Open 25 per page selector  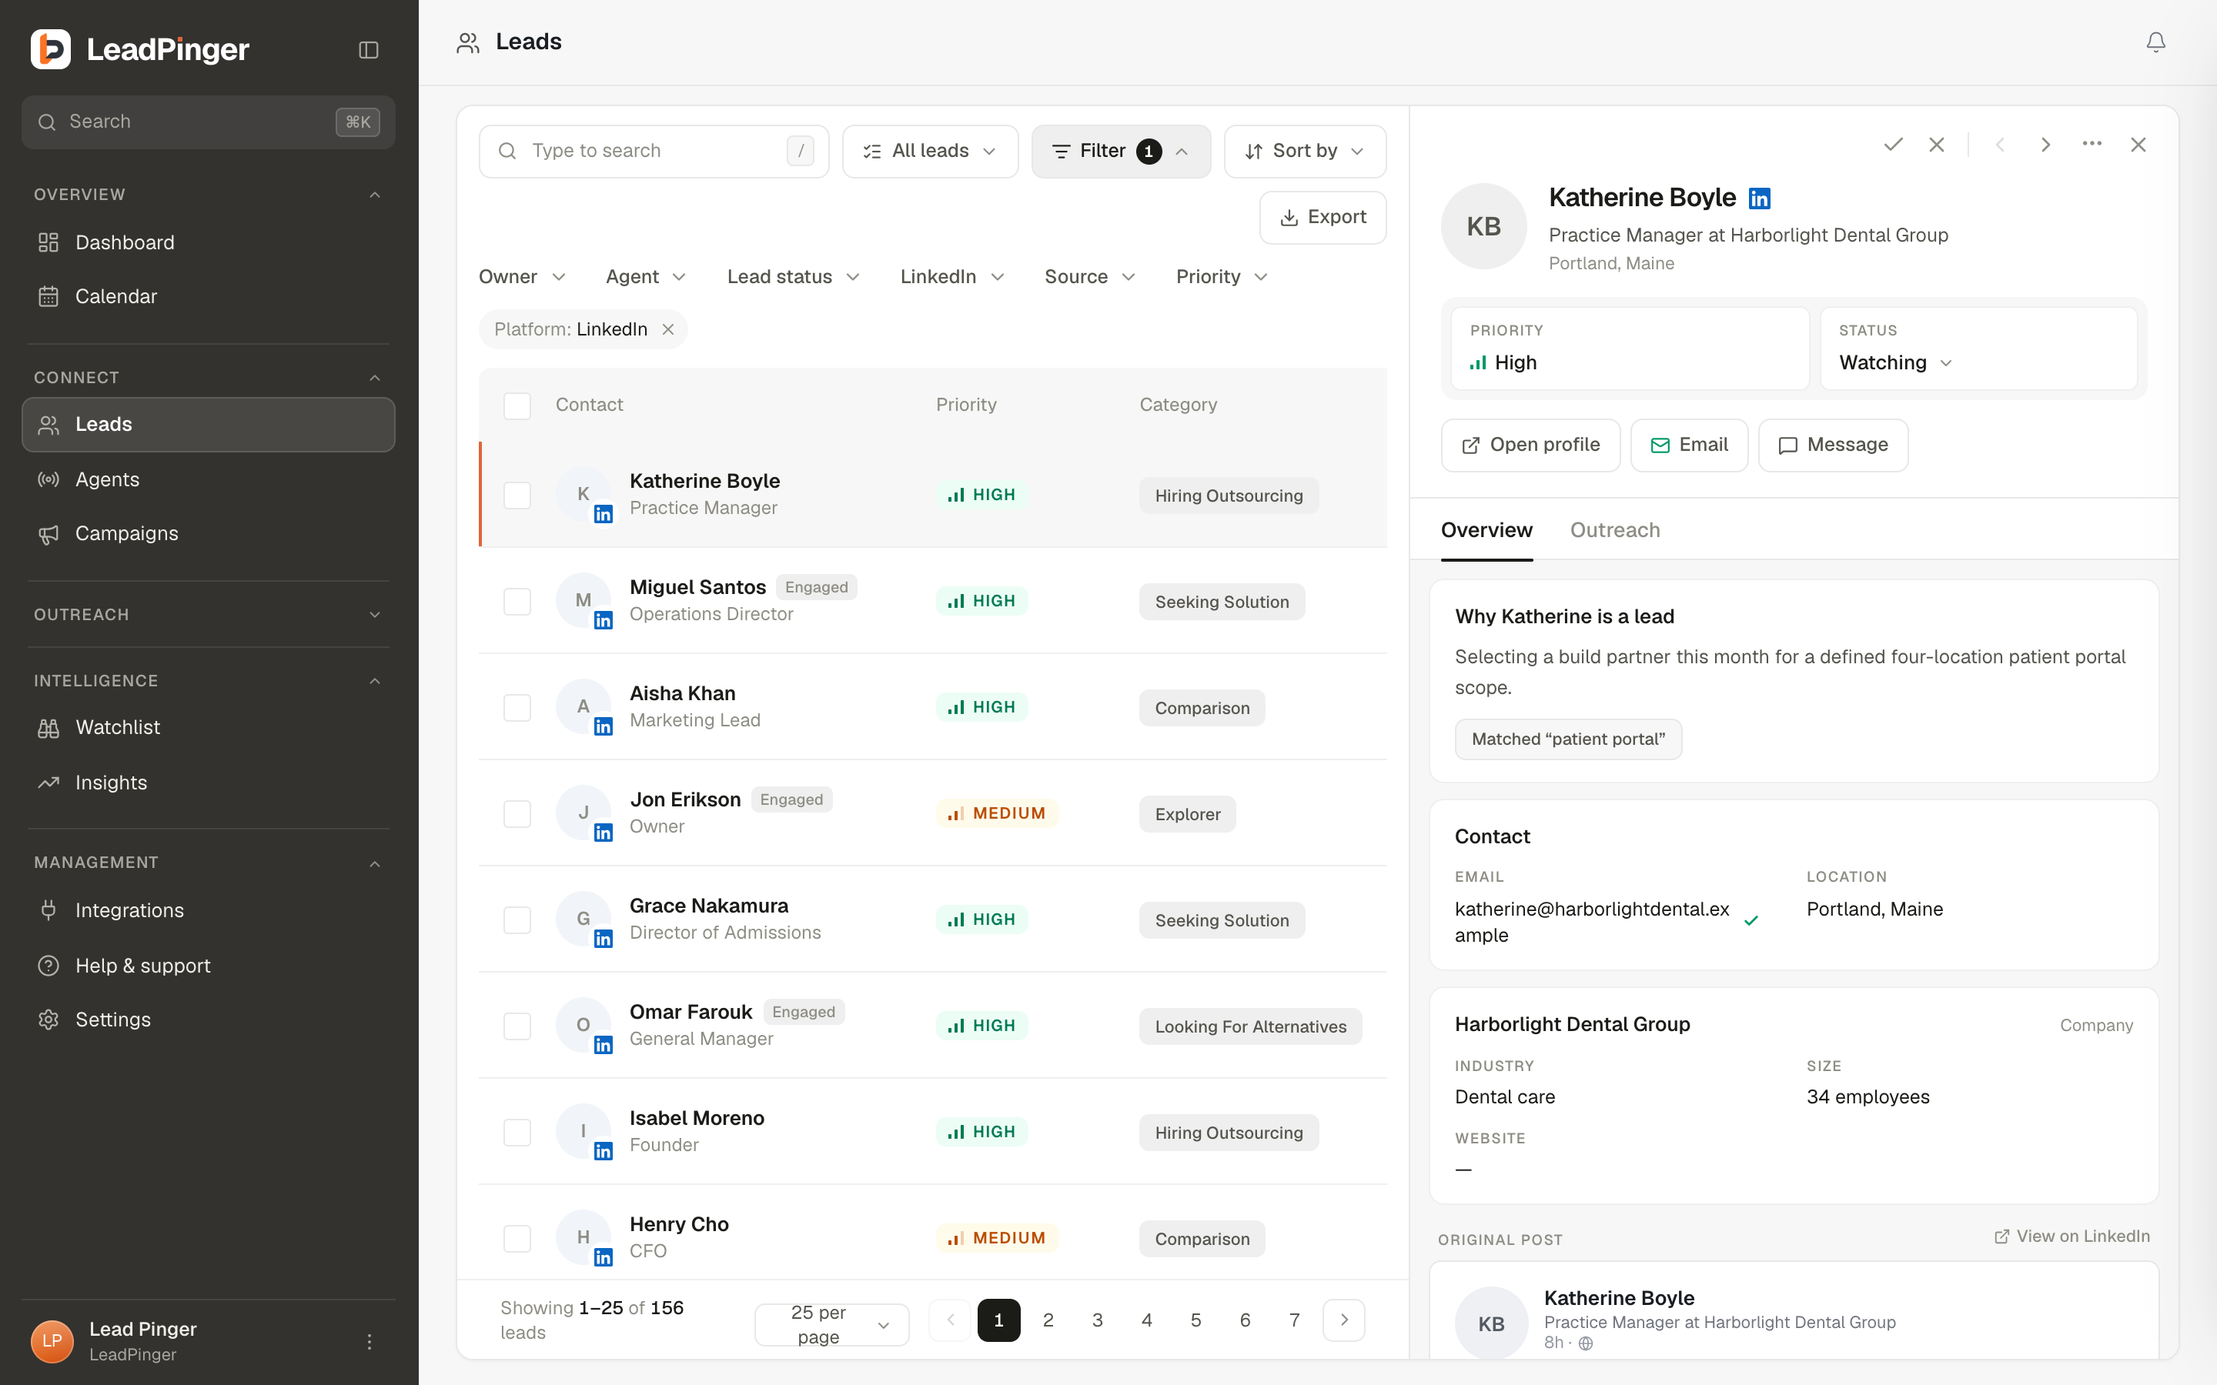[x=832, y=1324]
